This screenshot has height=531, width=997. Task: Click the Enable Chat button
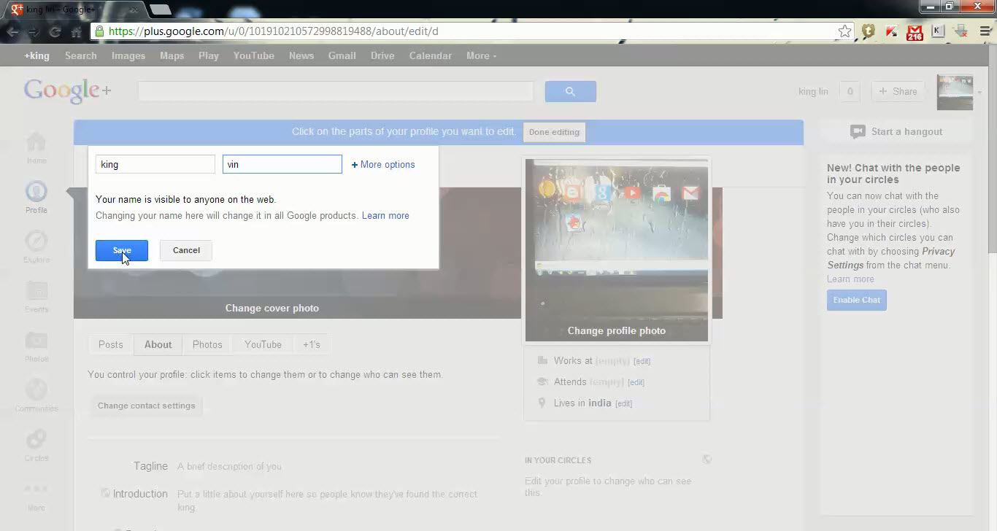point(857,300)
